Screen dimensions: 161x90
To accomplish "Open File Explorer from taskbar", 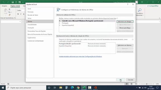I will pos(61,88).
